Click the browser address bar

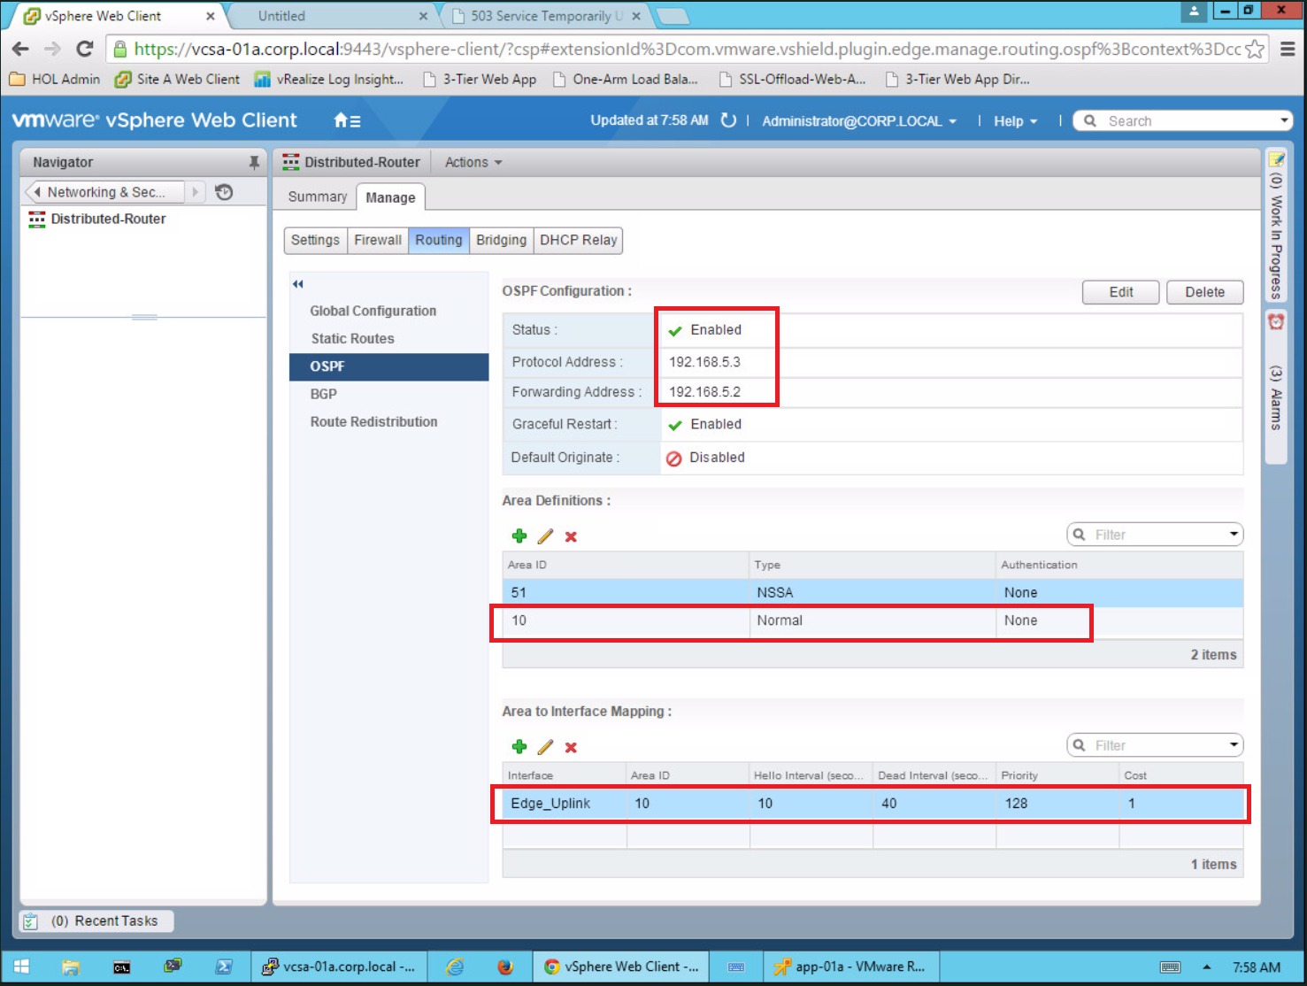pos(687,50)
